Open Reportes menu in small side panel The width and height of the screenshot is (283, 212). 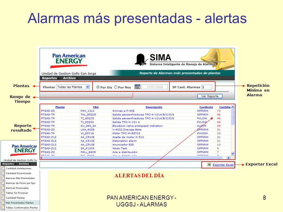click(8, 164)
